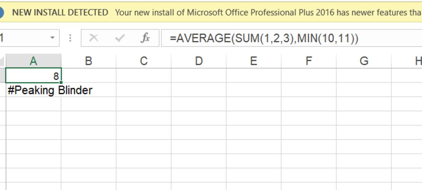Select column E header
Screen dimensions: 422x190
click(253, 61)
